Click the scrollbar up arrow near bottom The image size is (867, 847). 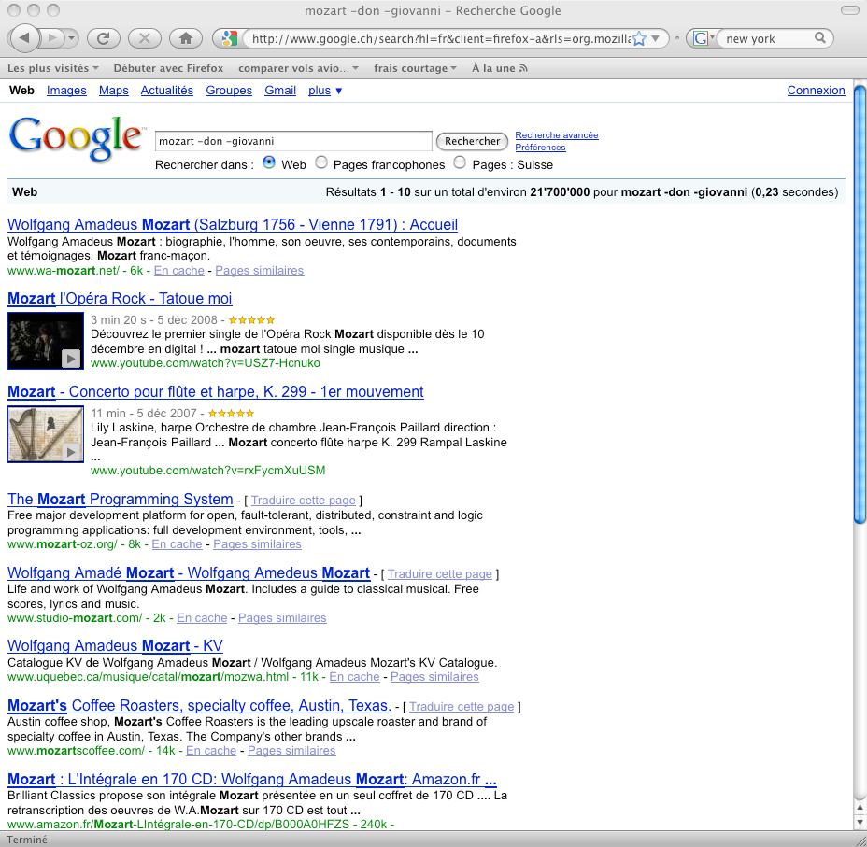coord(860,807)
